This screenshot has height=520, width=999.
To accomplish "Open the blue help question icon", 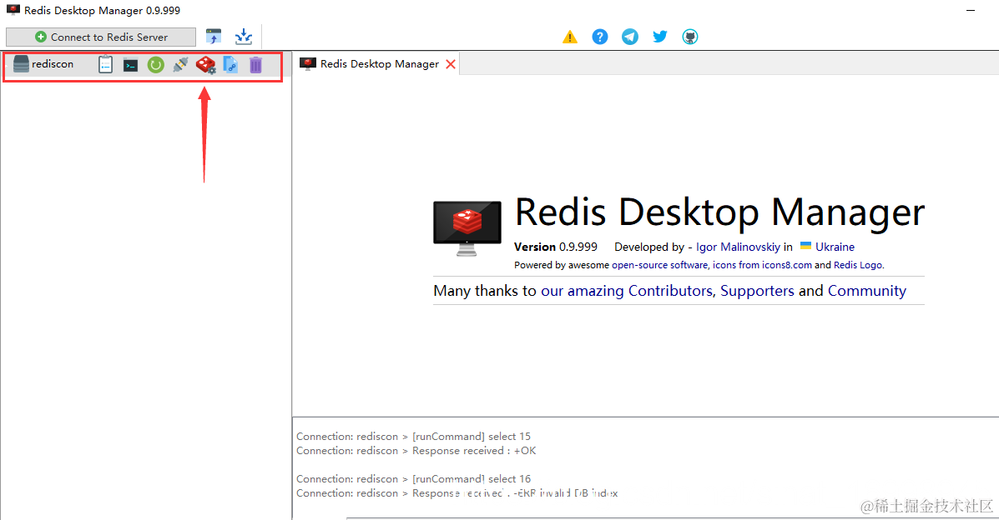I will click(x=599, y=37).
